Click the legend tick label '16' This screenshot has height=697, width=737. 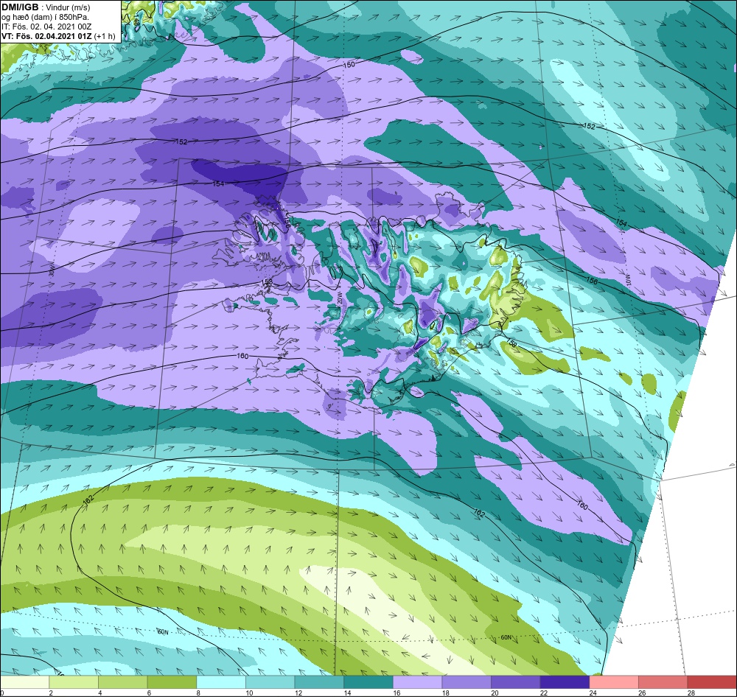tap(397, 693)
